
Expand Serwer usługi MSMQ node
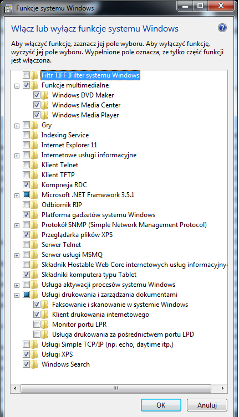(x=17, y=255)
